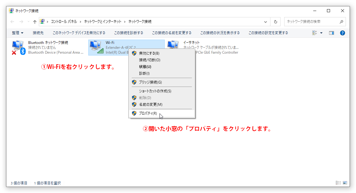This screenshot has width=356, height=193.
Task: Expand the 整理 dropdown menu
Action: [x=18, y=33]
